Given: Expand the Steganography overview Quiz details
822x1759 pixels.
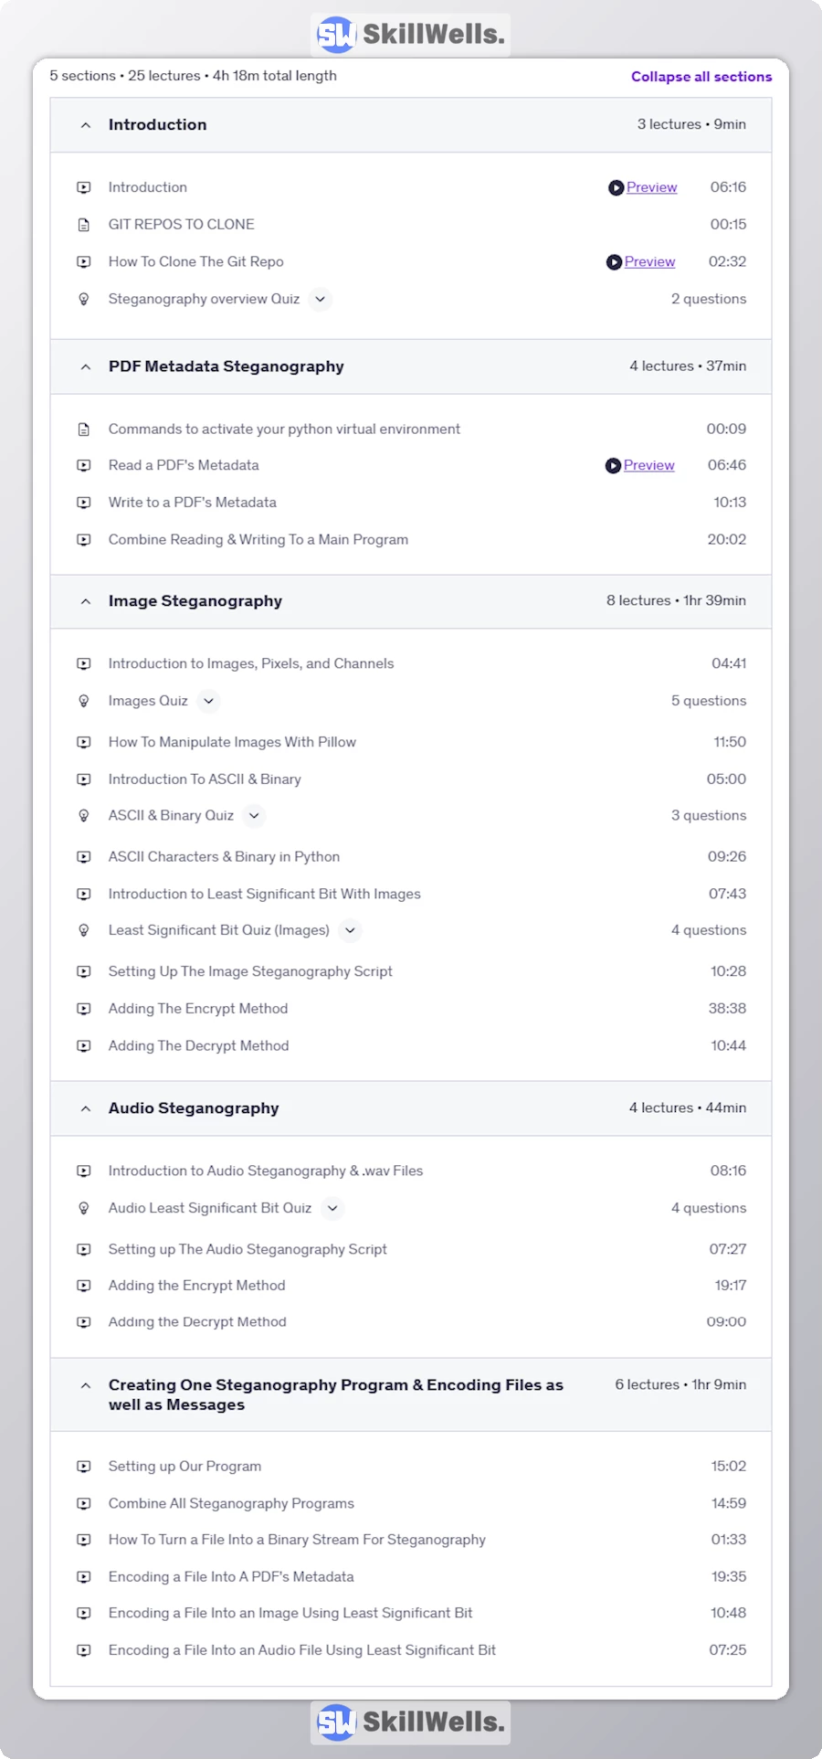Looking at the screenshot, I should point(320,299).
